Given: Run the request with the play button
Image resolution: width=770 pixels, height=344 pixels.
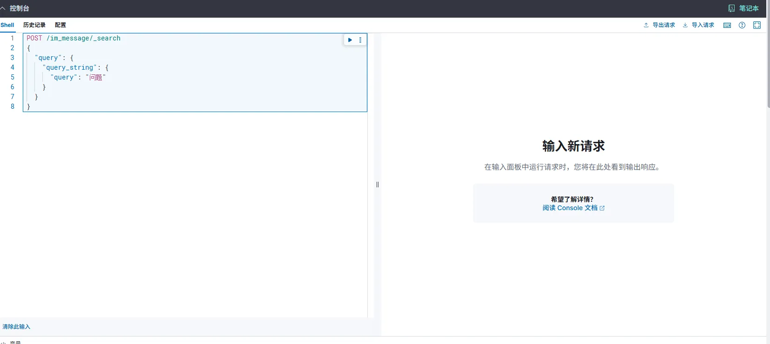Looking at the screenshot, I should tap(350, 40).
